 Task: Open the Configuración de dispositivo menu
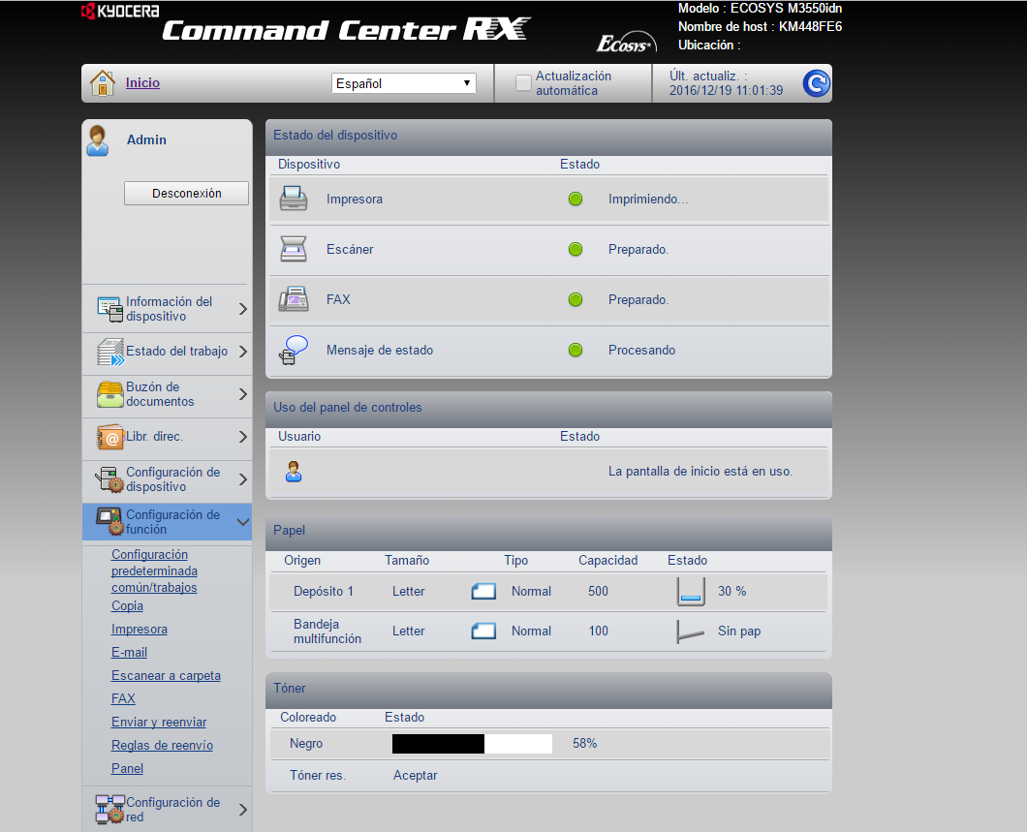167,479
